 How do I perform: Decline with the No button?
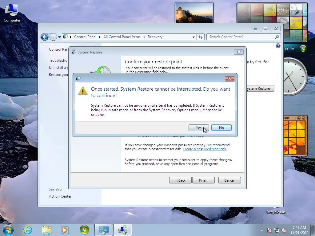[221, 128]
